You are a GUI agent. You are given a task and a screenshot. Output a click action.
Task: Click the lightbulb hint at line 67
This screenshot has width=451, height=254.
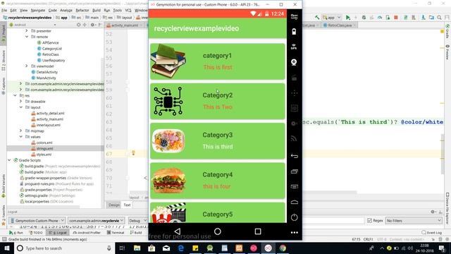pyautogui.click(x=133, y=153)
